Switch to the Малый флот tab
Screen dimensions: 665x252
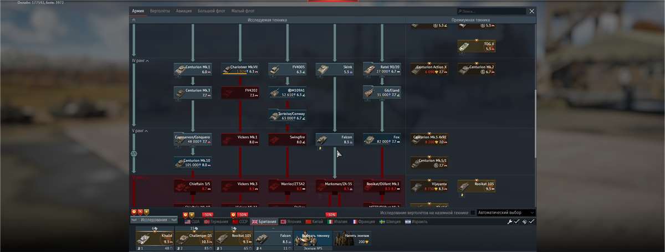[x=242, y=11]
